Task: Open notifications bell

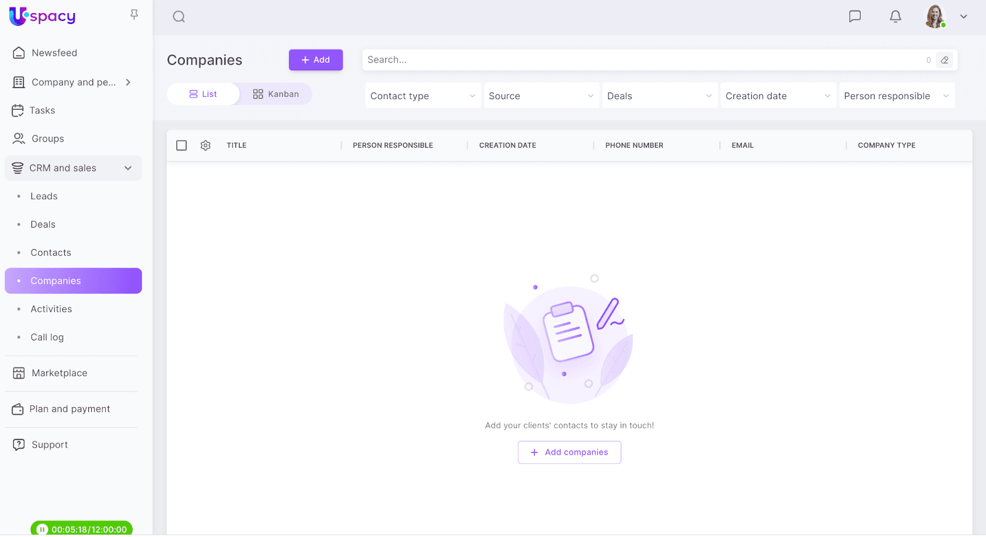Action: [x=895, y=17]
